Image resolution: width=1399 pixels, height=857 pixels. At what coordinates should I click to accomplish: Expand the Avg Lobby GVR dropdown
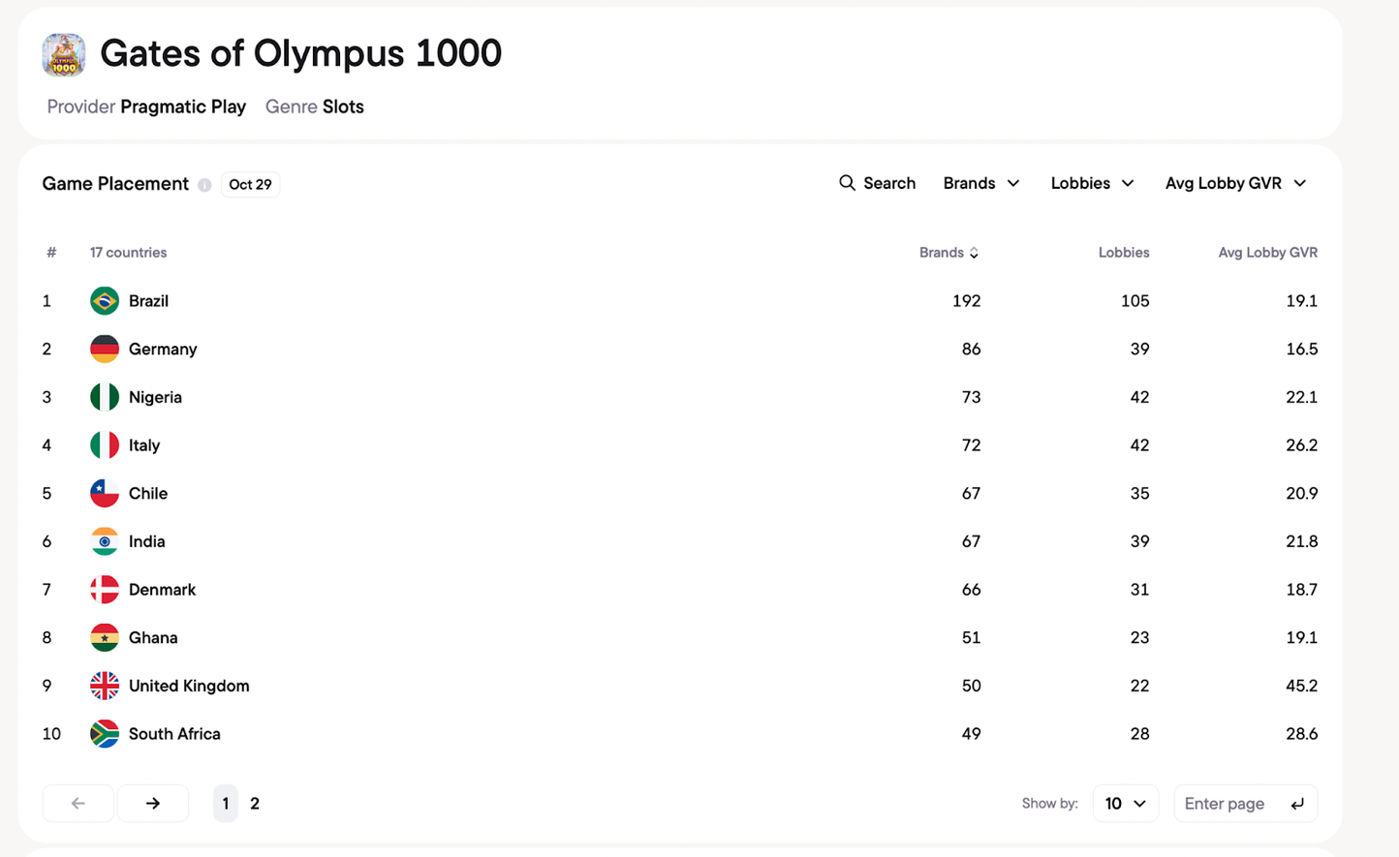[1235, 183]
